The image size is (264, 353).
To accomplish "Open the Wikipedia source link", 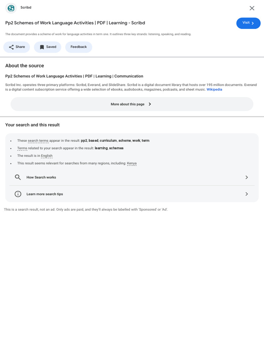I will [x=214, y=90].
